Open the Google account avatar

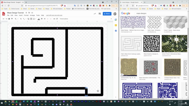coord(115,14)
